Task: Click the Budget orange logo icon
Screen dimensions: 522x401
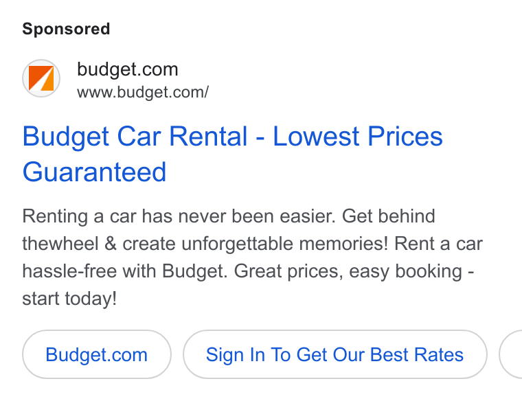Action: pyautogui.click(x=41, y=78)
